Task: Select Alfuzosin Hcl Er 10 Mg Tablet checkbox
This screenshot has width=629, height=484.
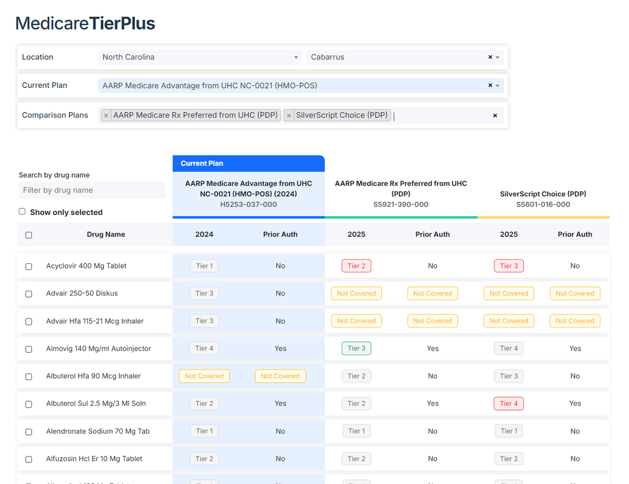Action: pos(29,459)
